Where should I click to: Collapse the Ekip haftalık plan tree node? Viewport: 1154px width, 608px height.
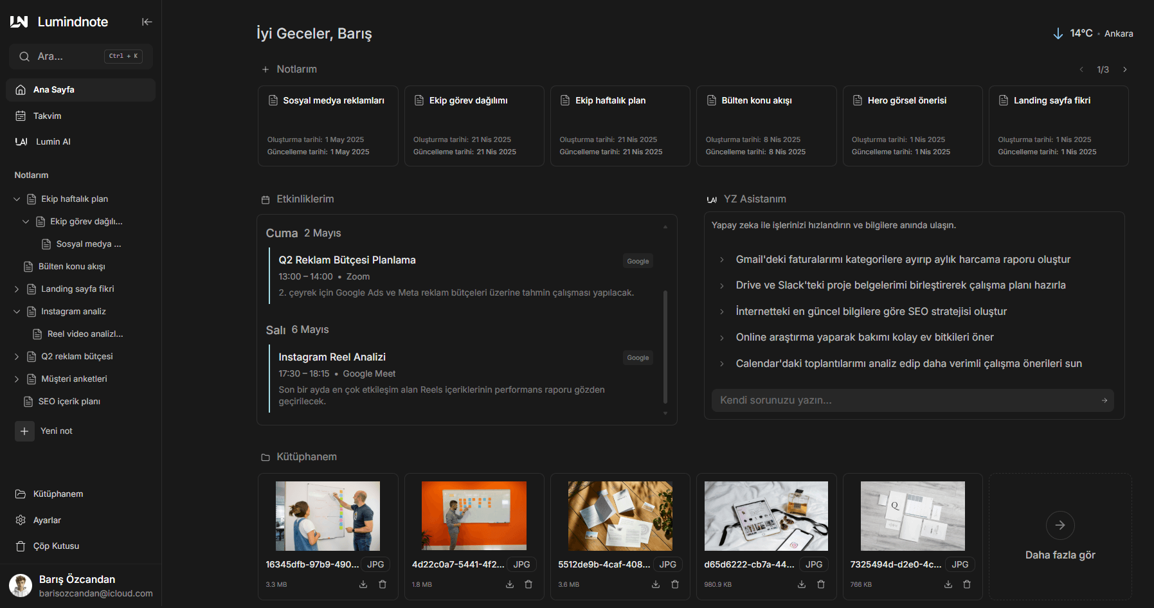(x=17, y=199)
